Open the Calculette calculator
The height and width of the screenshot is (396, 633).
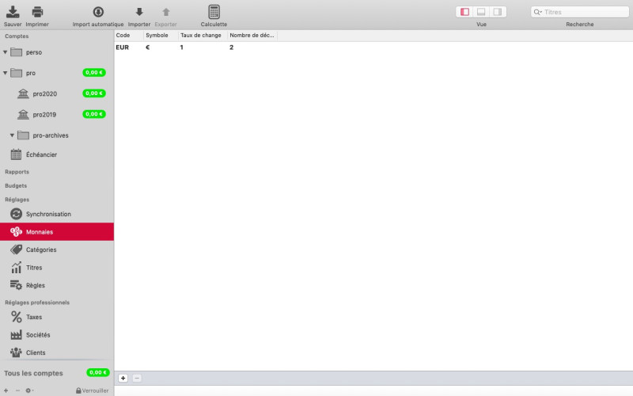tap(214, 12)
